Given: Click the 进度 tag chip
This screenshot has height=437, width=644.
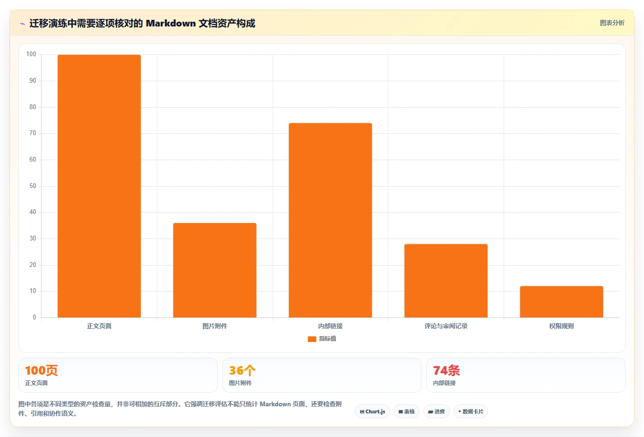Looking at the screenshot, I should pos(437,411).
